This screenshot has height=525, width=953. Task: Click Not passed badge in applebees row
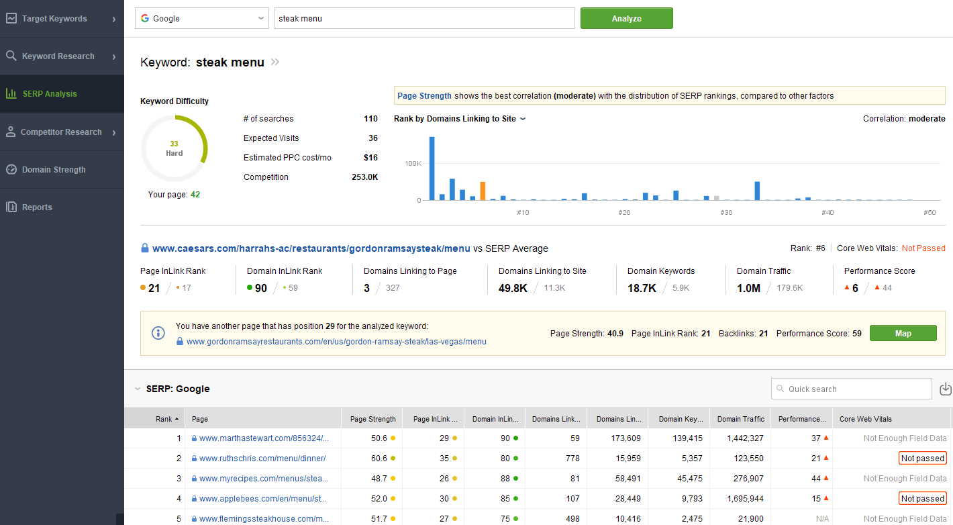coord(922,499)
